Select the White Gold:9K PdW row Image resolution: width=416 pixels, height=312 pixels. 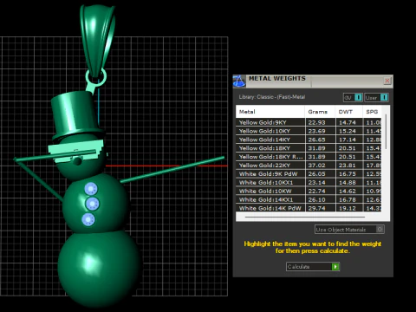309,174
